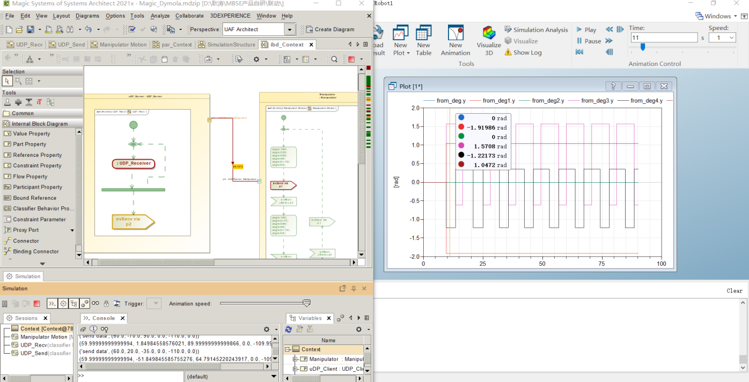Open the Visualize 3D tool
The height and width of the screenshot is (382, 749).
point(488,34)
